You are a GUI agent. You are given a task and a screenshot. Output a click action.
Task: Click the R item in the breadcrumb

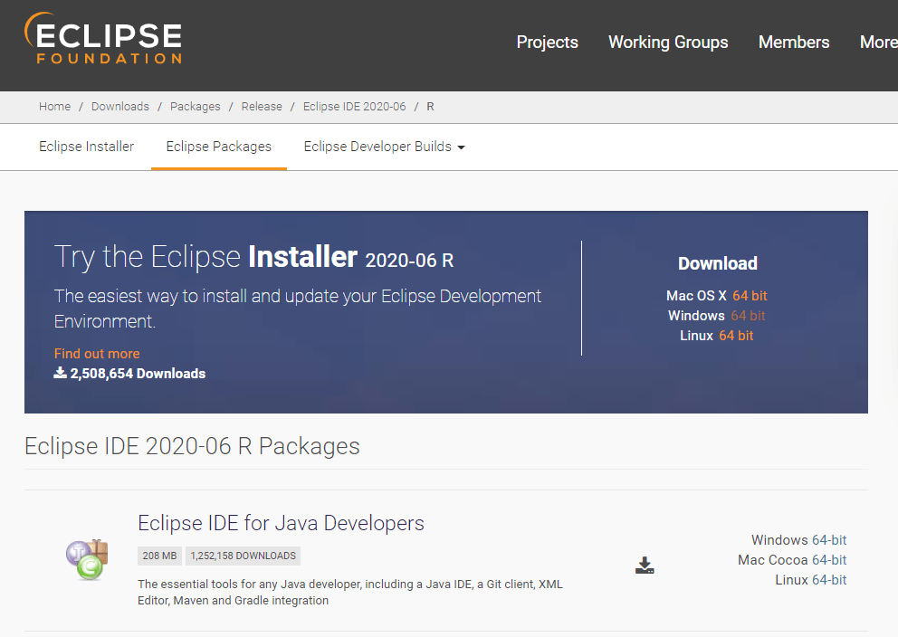point(430,107)
